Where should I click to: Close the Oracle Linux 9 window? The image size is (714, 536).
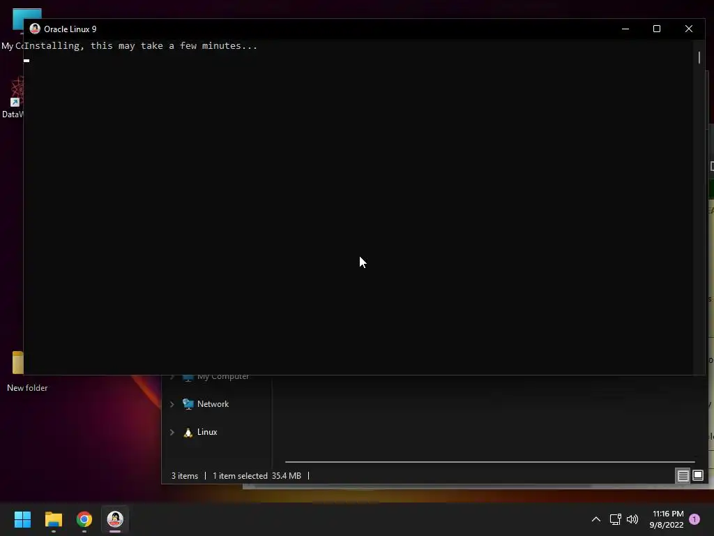coord(688,29)
